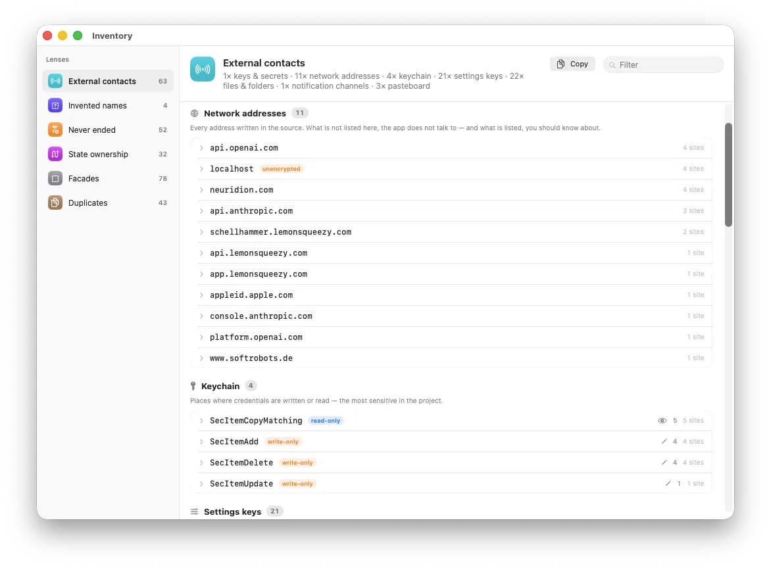771x568 pixels.
Task: Click the Settings keys section heading
Action: tap(233, 511)
